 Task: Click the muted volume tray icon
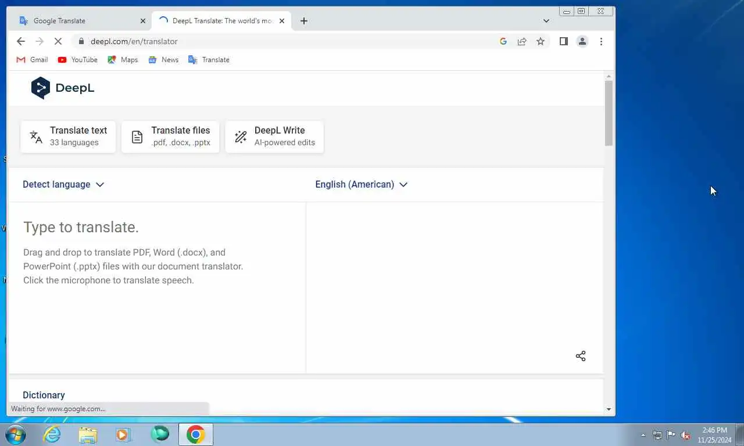click(685, 435)
